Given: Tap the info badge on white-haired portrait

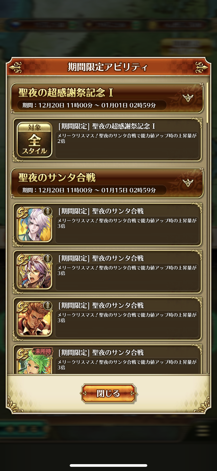Looking at the screenshot, I should click(x=48, y=211).
